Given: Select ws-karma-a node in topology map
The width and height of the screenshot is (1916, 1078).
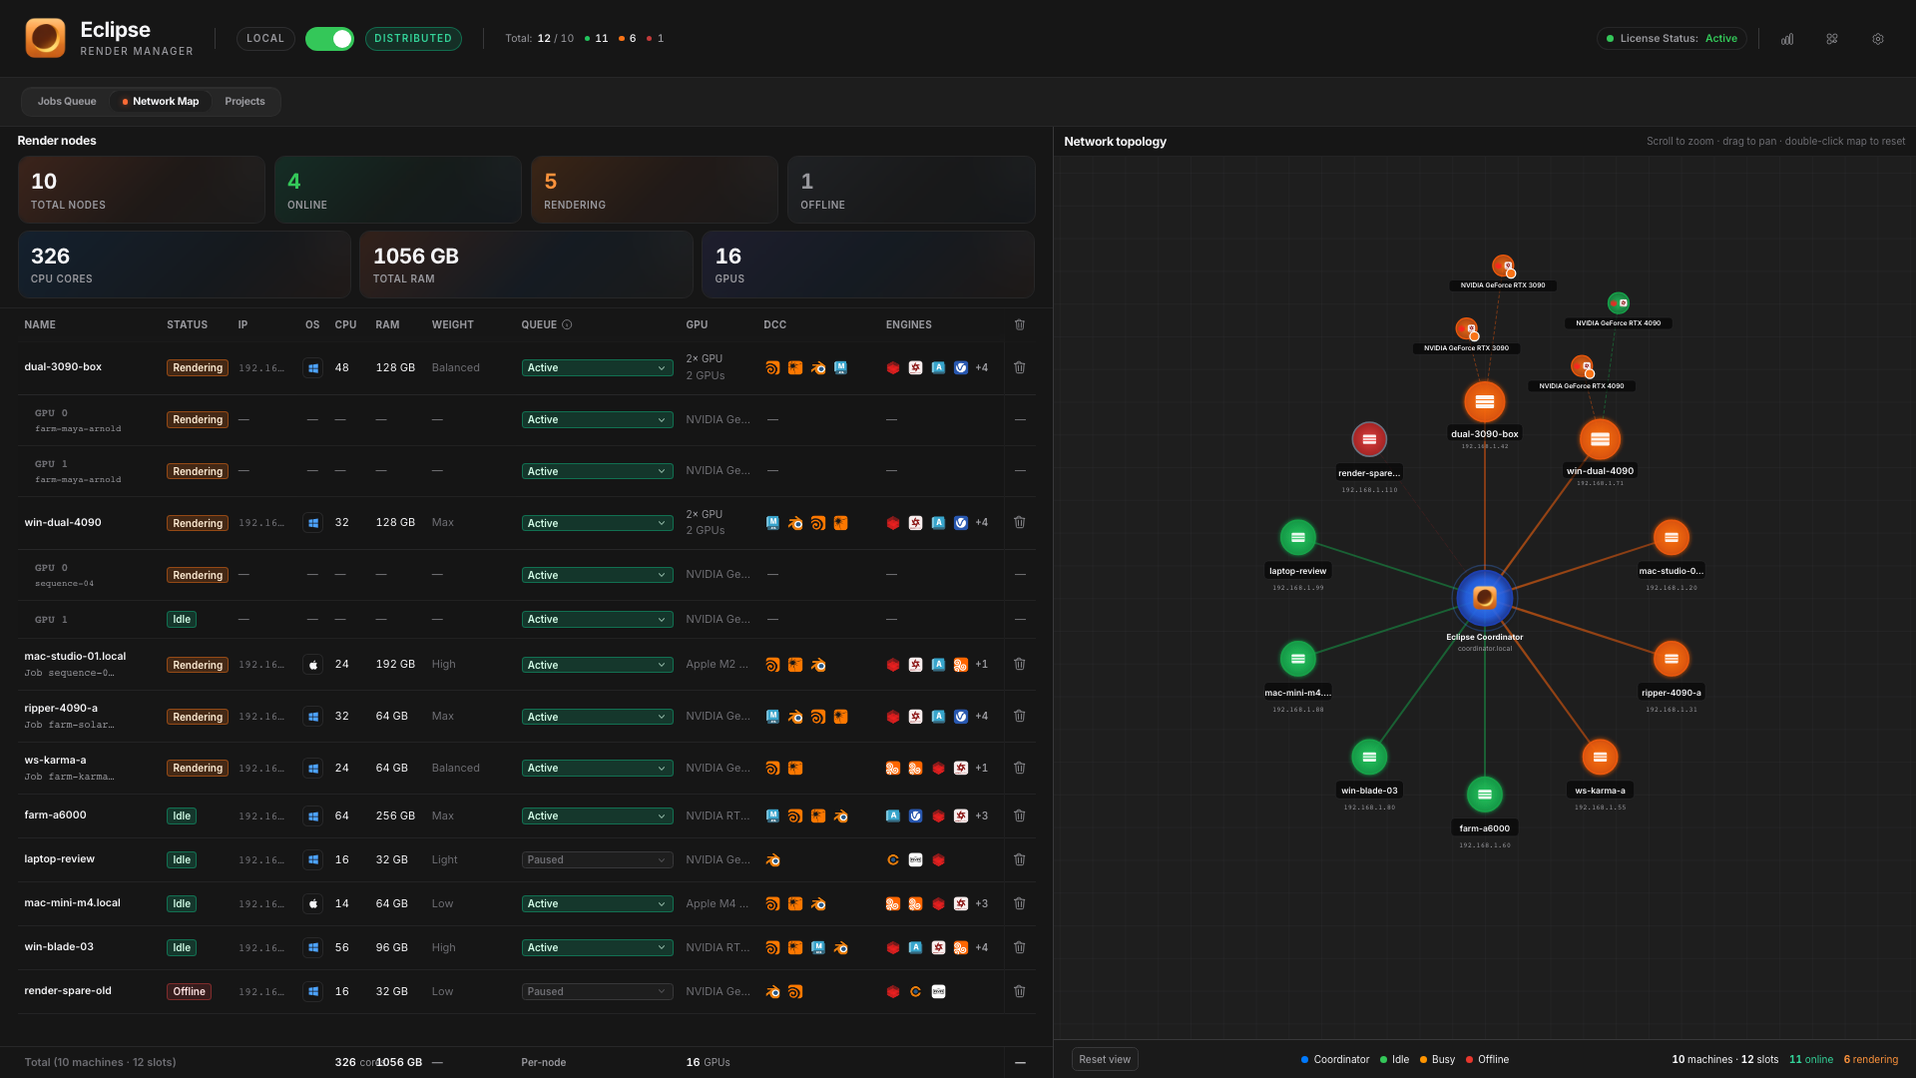Looking at the screenshot, I should (1600, 757).
